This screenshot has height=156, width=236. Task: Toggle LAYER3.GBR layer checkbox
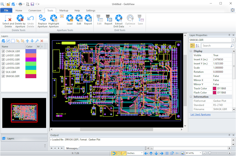(x=3, y=64)
